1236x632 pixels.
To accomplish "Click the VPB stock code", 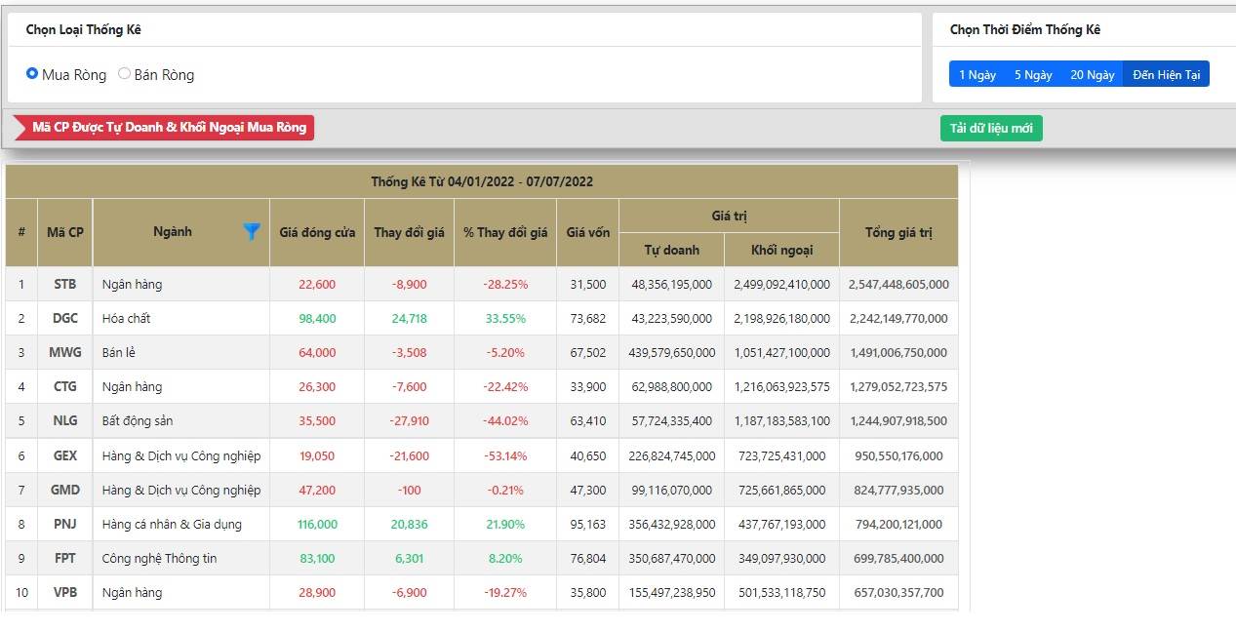I will 65,592.
